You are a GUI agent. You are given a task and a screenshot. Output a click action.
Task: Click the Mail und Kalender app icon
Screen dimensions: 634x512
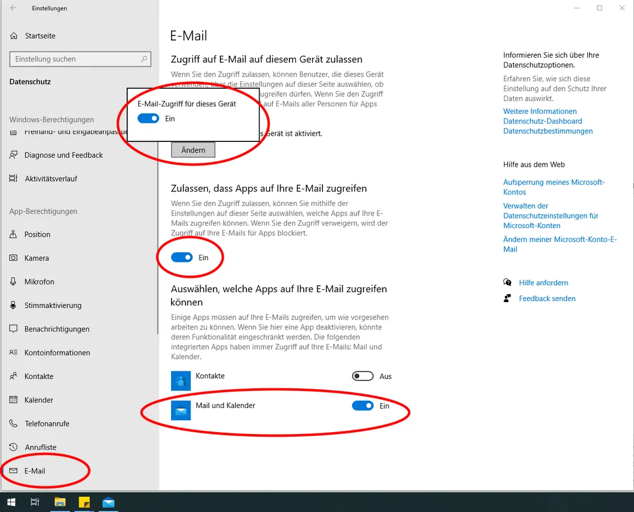(181, 411)
